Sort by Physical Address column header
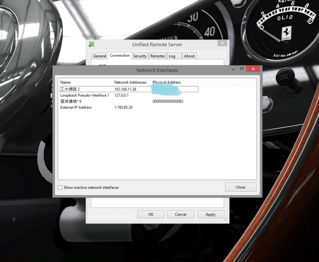 175,82
